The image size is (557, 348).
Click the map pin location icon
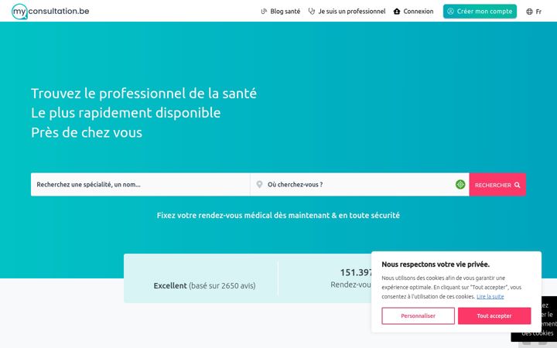click(x=260, y=184)
